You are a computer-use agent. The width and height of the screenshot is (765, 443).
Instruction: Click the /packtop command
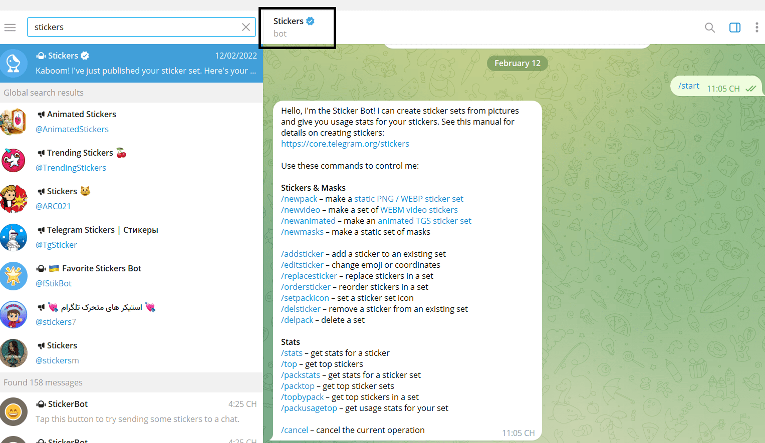(298, 386)
